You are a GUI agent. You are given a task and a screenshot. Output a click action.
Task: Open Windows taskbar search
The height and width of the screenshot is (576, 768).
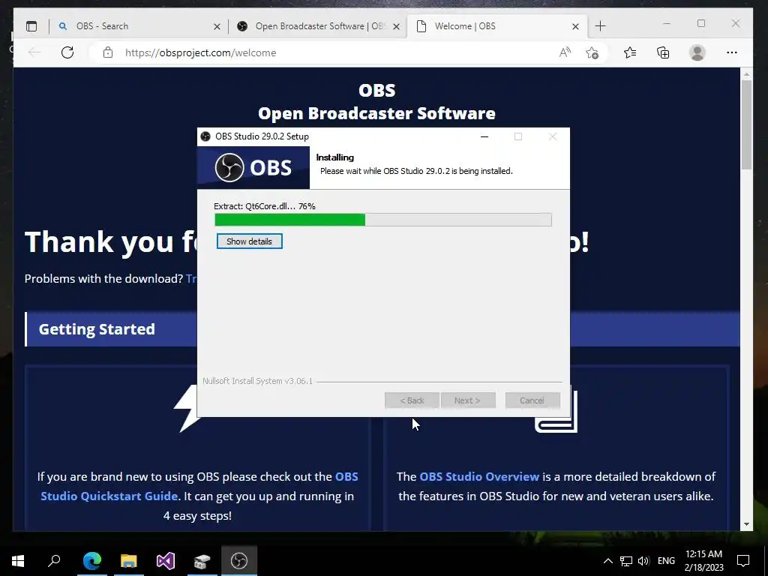tap(54, 561)
